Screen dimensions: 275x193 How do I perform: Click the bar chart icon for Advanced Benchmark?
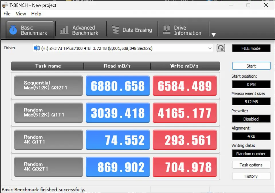(64, 30)
